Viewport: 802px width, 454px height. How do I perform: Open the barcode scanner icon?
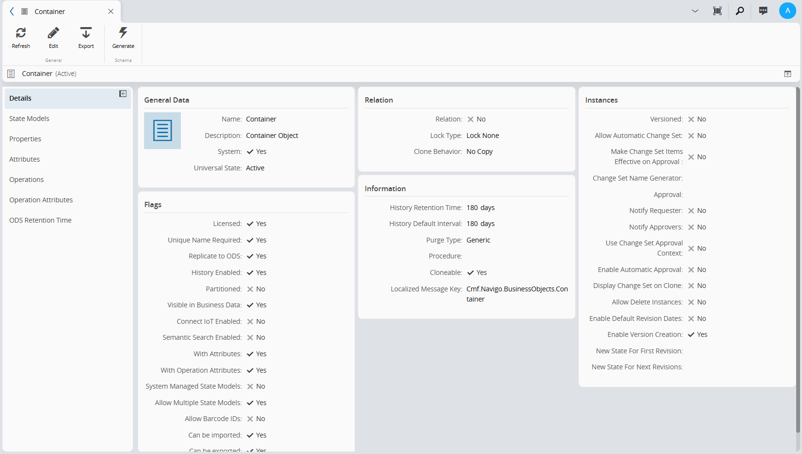coord(717,11)
